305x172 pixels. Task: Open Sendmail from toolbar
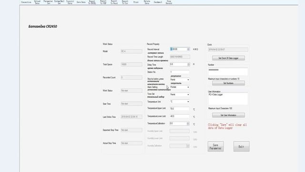click(x=158, y=2)
